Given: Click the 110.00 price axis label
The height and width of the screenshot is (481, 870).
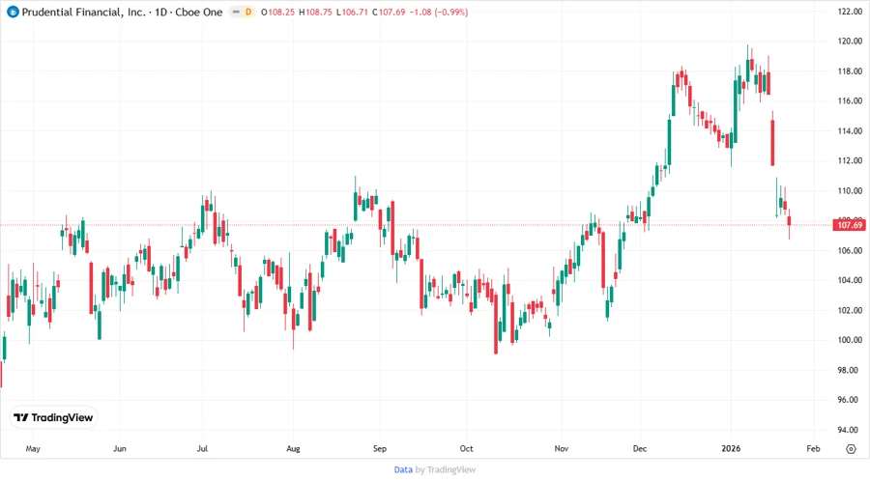Looking at the screenshot, I should point(850,190).
